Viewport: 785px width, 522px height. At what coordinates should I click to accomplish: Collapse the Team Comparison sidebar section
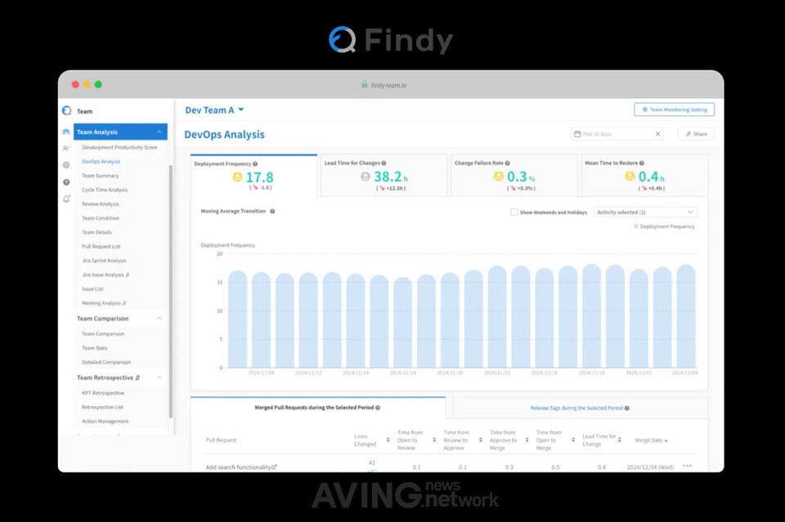[159, 319]
